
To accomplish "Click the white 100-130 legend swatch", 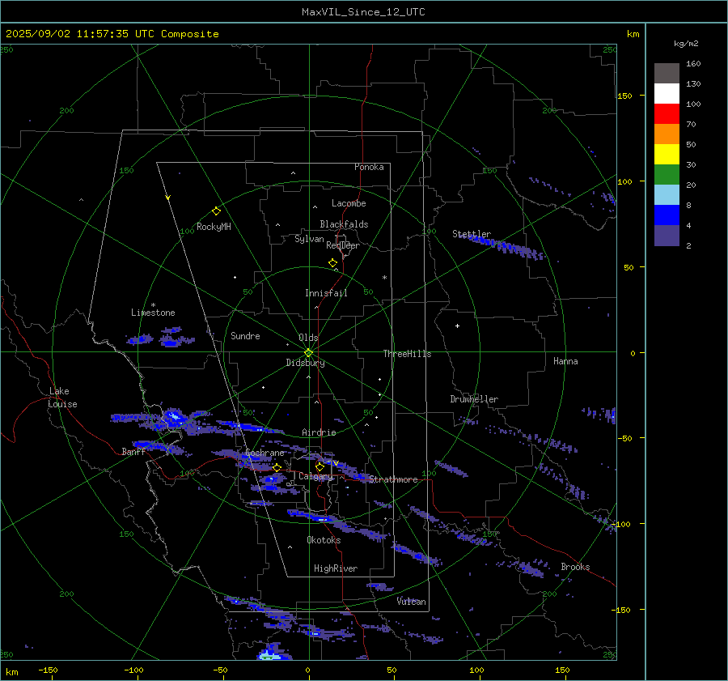I will pos(667,94).
